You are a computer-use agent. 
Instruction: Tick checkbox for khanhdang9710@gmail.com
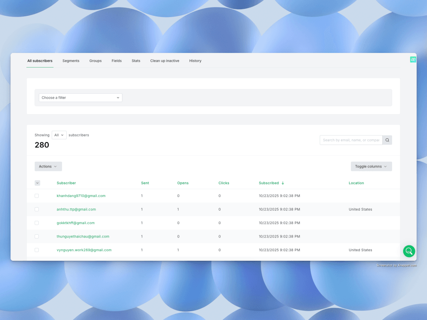[37, 196]
